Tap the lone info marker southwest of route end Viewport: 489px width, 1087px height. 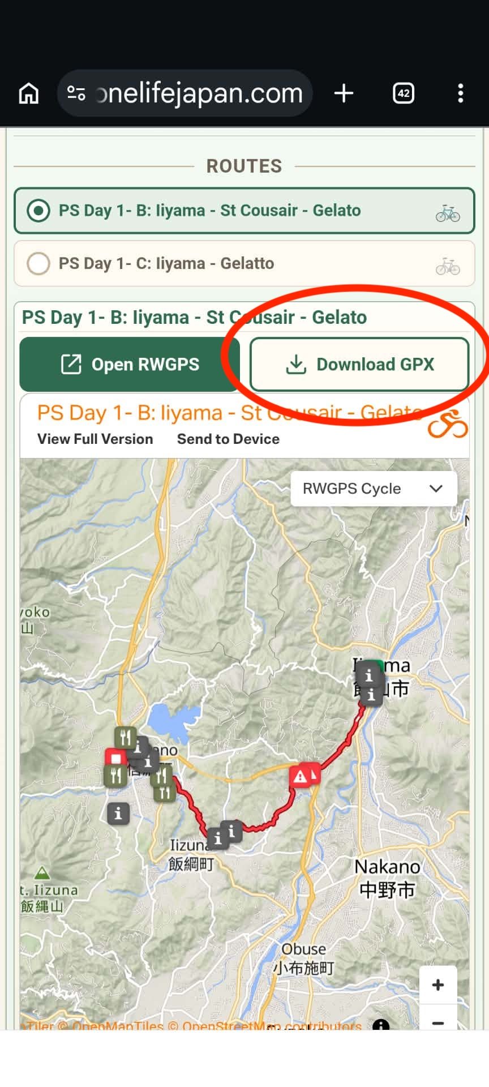pos(118,814)
